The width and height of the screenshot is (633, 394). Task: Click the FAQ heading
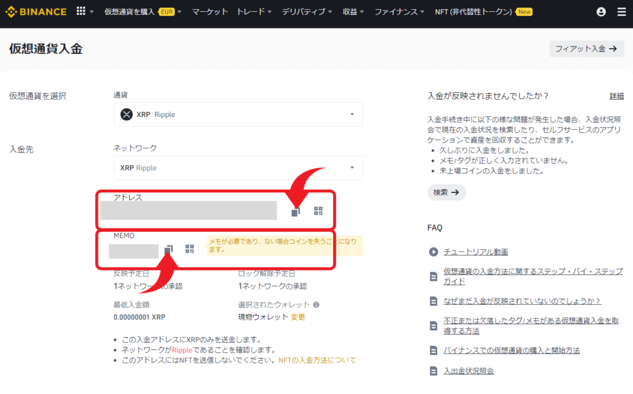[435, 228]
